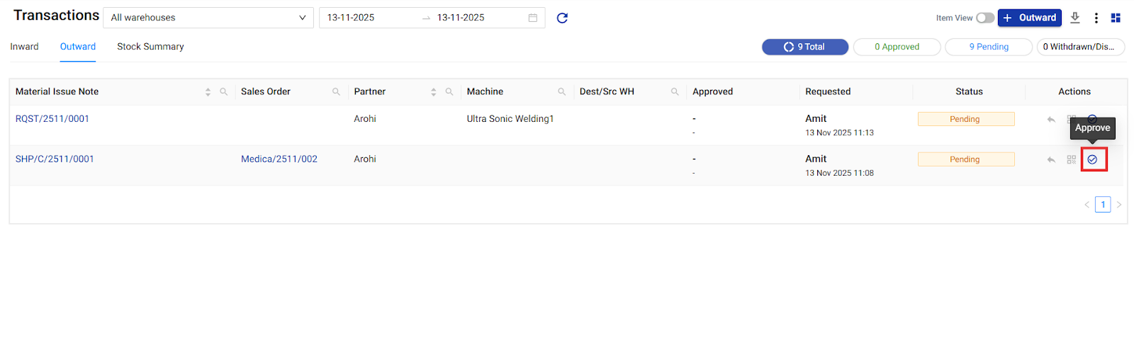
Task: Sort the Material Issue Note column
Action: (x=208, y=92)
